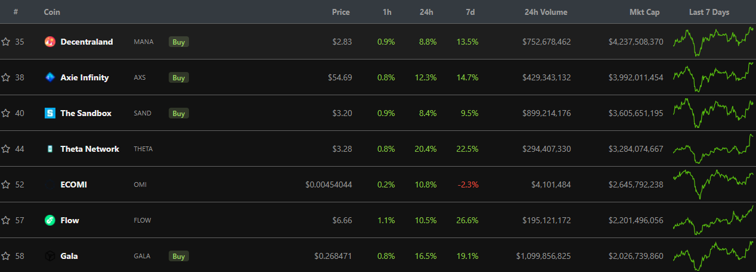
Task: Click the green Flow coin logo
Action: [50, 220]
